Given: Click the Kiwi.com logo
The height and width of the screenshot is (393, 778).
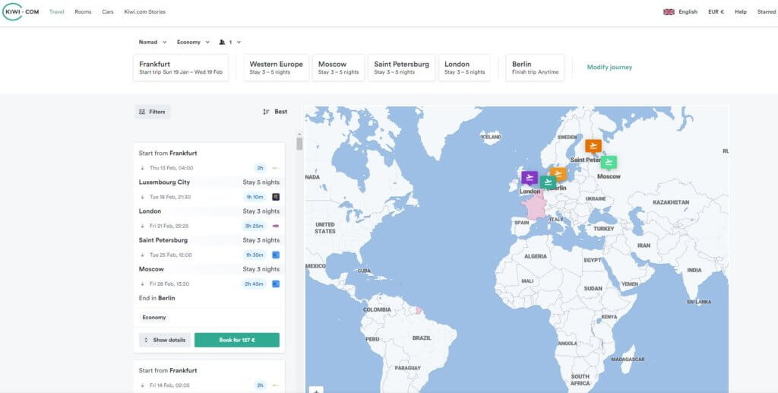Looking at the screenshot, I should (21, 11).
